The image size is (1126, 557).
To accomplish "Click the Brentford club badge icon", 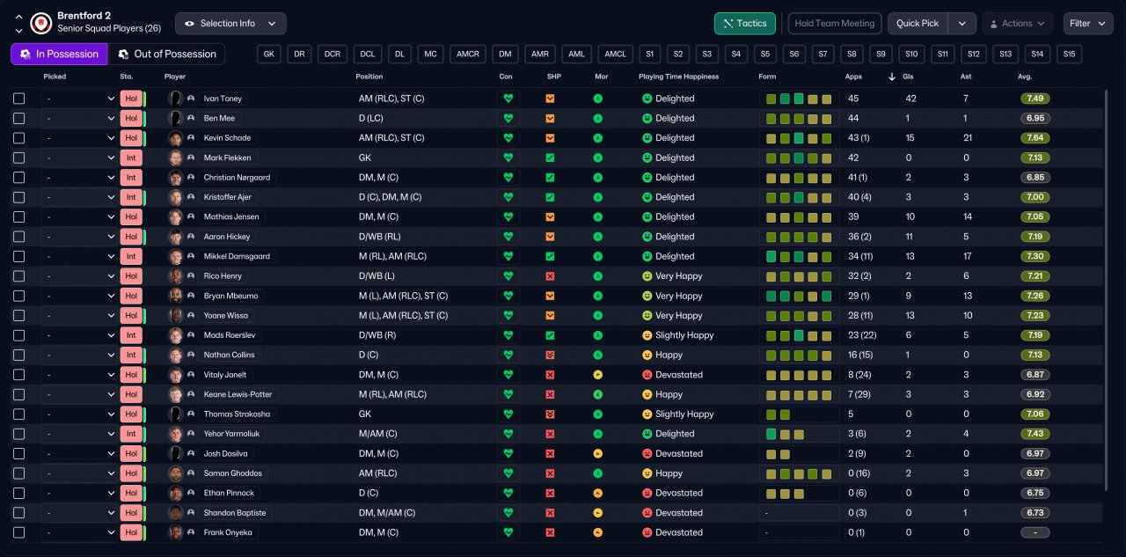I will tap(40, 23).
